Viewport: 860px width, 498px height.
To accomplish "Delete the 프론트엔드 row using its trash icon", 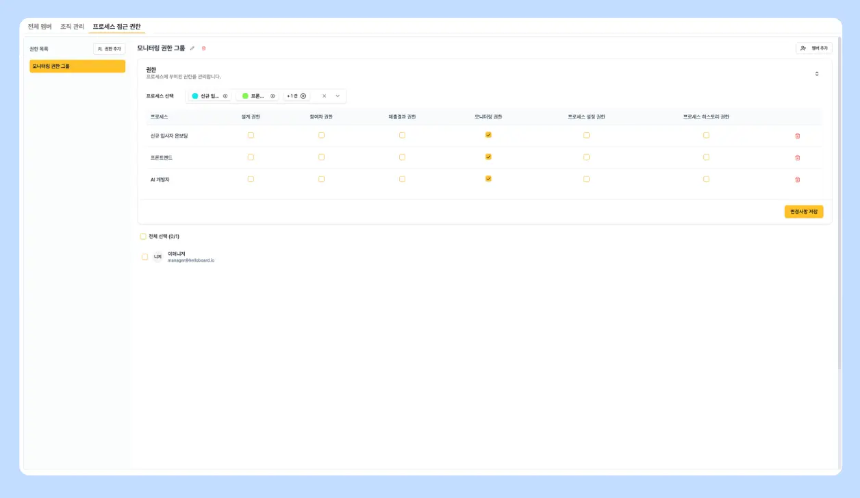I will tap(797, 158).
